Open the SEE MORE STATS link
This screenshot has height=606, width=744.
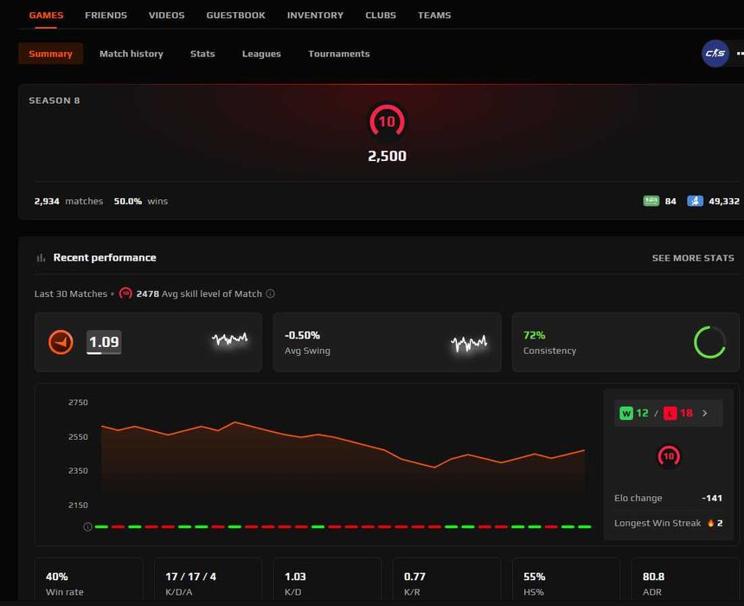(x=693, y=258)
